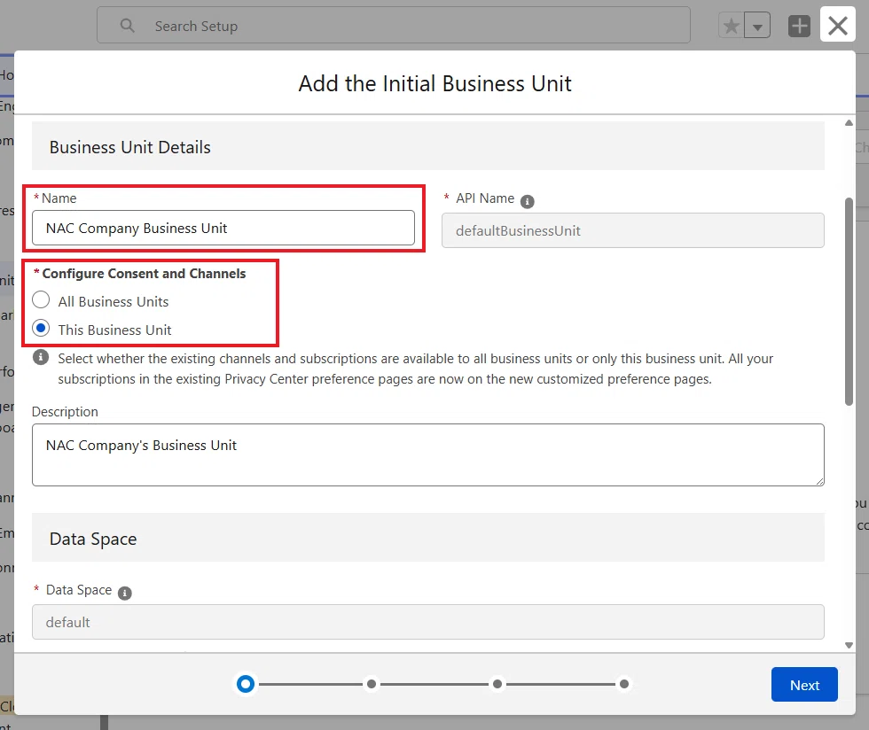Viewport: 869px width, 730px height.
Task: Click the third progress step dot
Action: point(497,684)
